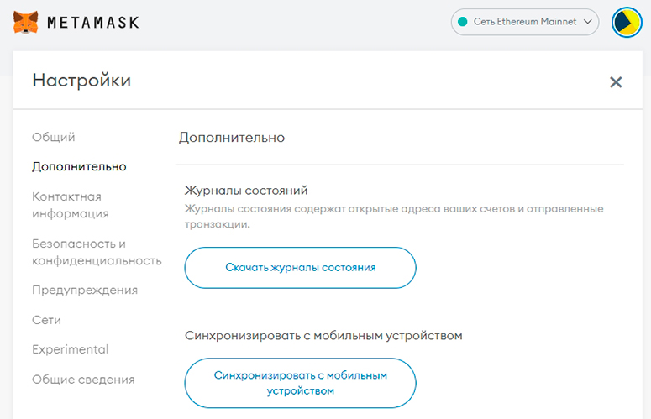Click Синхронизировать с мобильным устройством button
Screen dimensions: 651x419
pyautogui.click(x=300, y=383)
